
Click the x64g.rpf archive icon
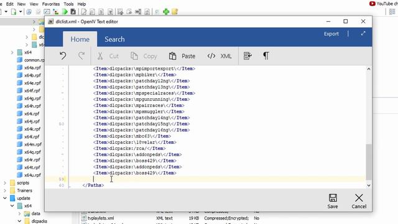click(x=20, y=98)
